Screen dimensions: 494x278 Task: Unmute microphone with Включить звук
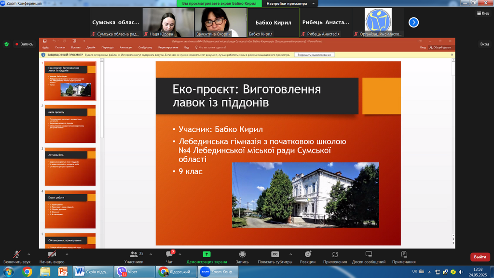coord(17,257)
